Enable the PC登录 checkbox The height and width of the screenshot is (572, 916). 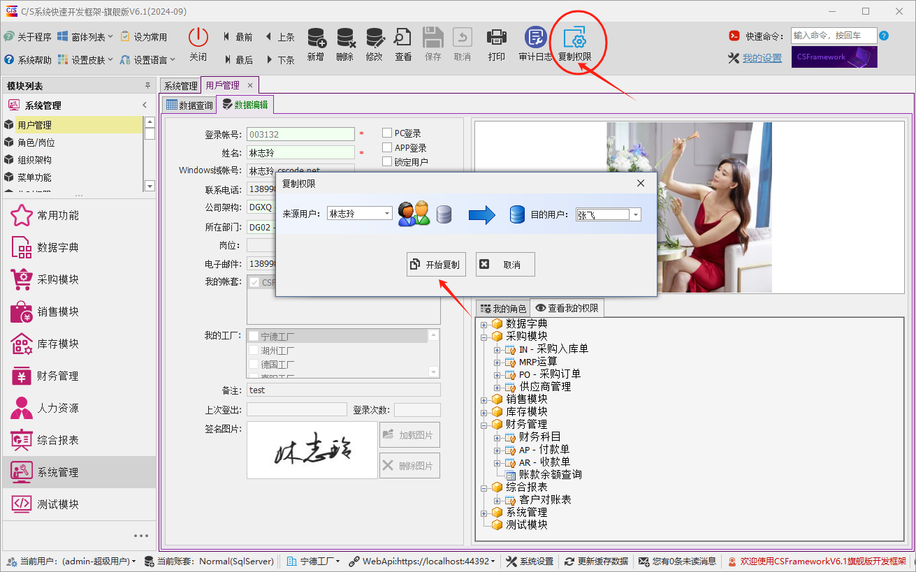click(387, 133)
